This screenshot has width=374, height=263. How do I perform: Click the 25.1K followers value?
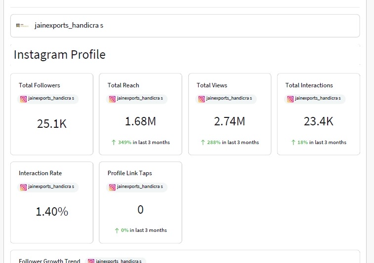[52, 124]
